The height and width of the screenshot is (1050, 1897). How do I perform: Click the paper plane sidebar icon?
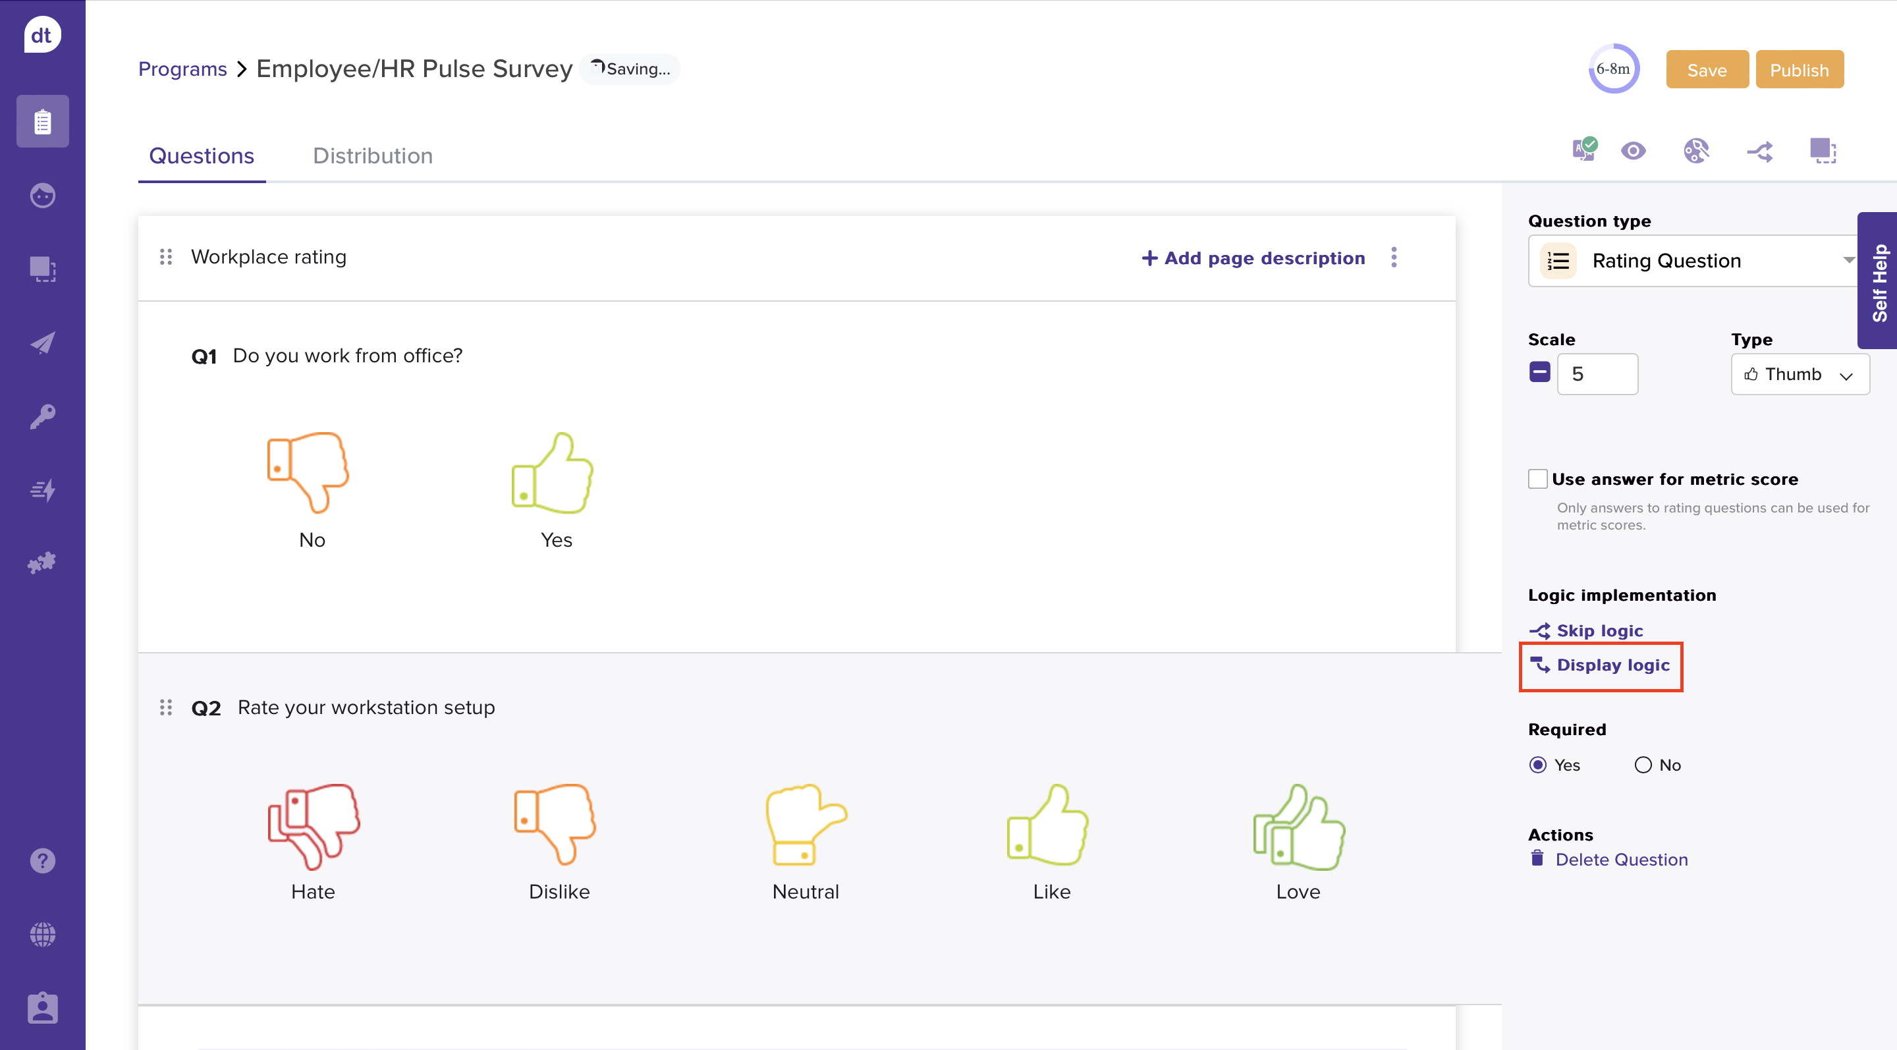43,343
